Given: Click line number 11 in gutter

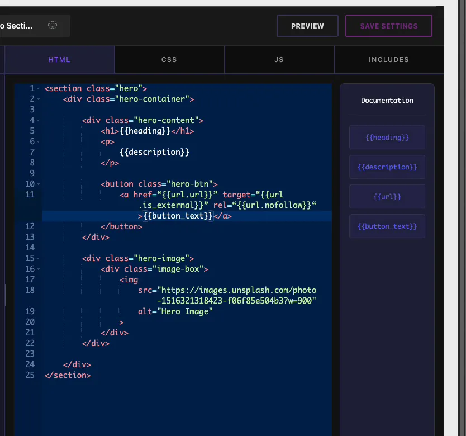Looking at the screenshot, I should pyautogui.click(x=30, y=195).
